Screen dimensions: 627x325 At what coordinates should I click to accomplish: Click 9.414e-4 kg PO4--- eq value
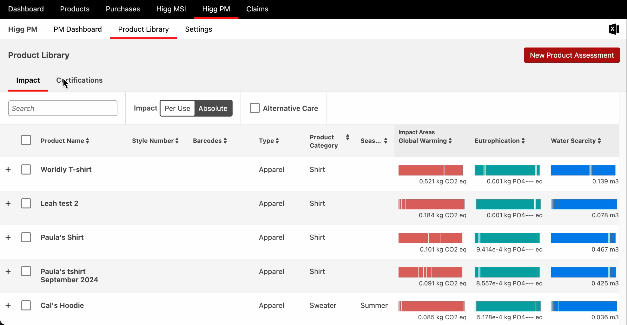pyautogui.click(x=509, y=249)
